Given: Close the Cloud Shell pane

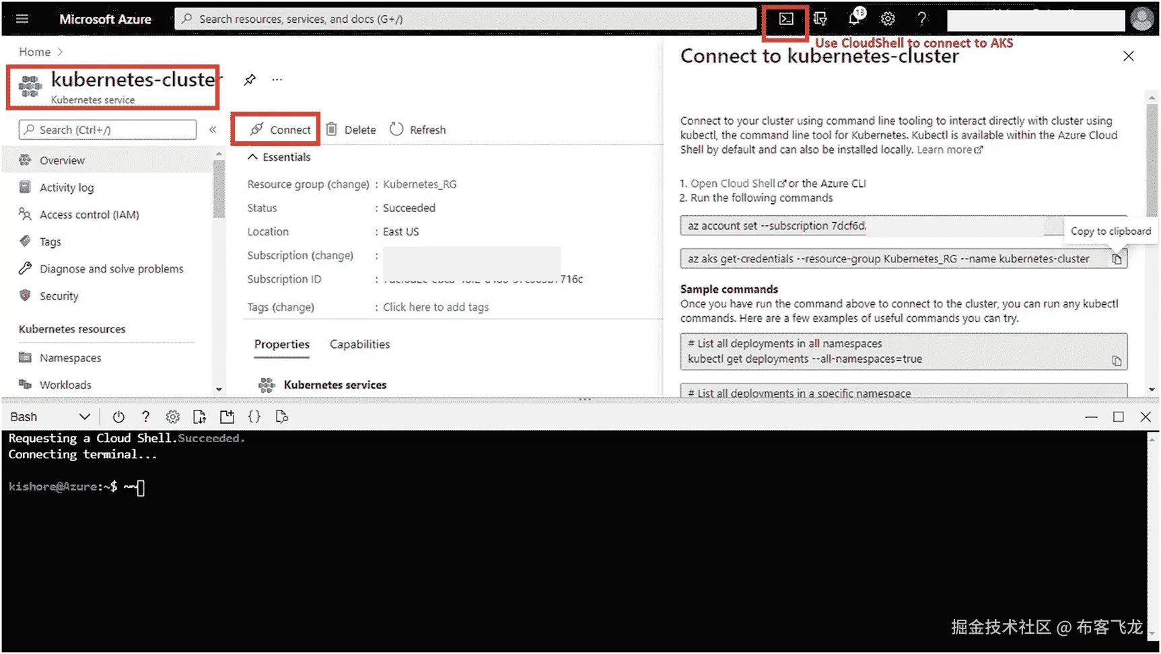Looking at the screenshot, I should (x=1146, y=417).
